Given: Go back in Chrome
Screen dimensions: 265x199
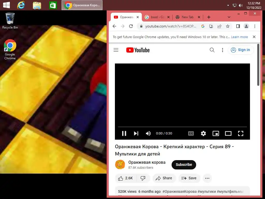Looking at the screenshot, I should click(x=114, y=26).
